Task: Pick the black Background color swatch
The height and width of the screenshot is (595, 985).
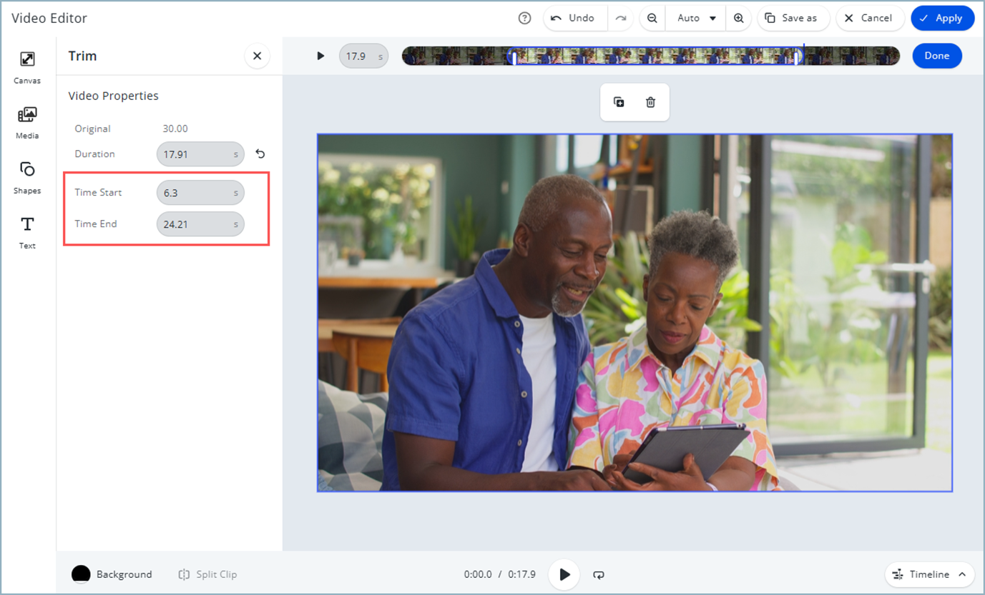Action: (x=81, y=574)
